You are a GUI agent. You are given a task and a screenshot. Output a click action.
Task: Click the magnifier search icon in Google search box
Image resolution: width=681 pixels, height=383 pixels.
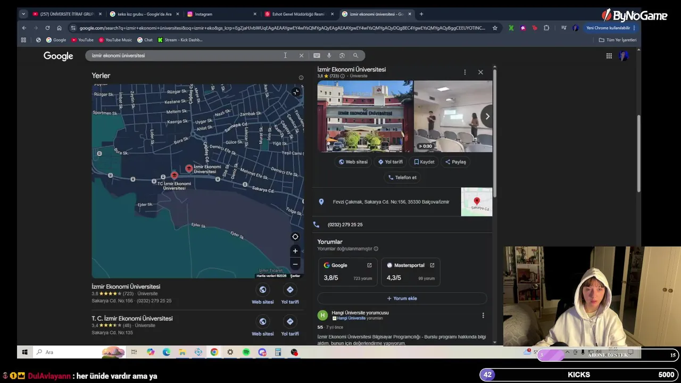click(x=355, y=55)
